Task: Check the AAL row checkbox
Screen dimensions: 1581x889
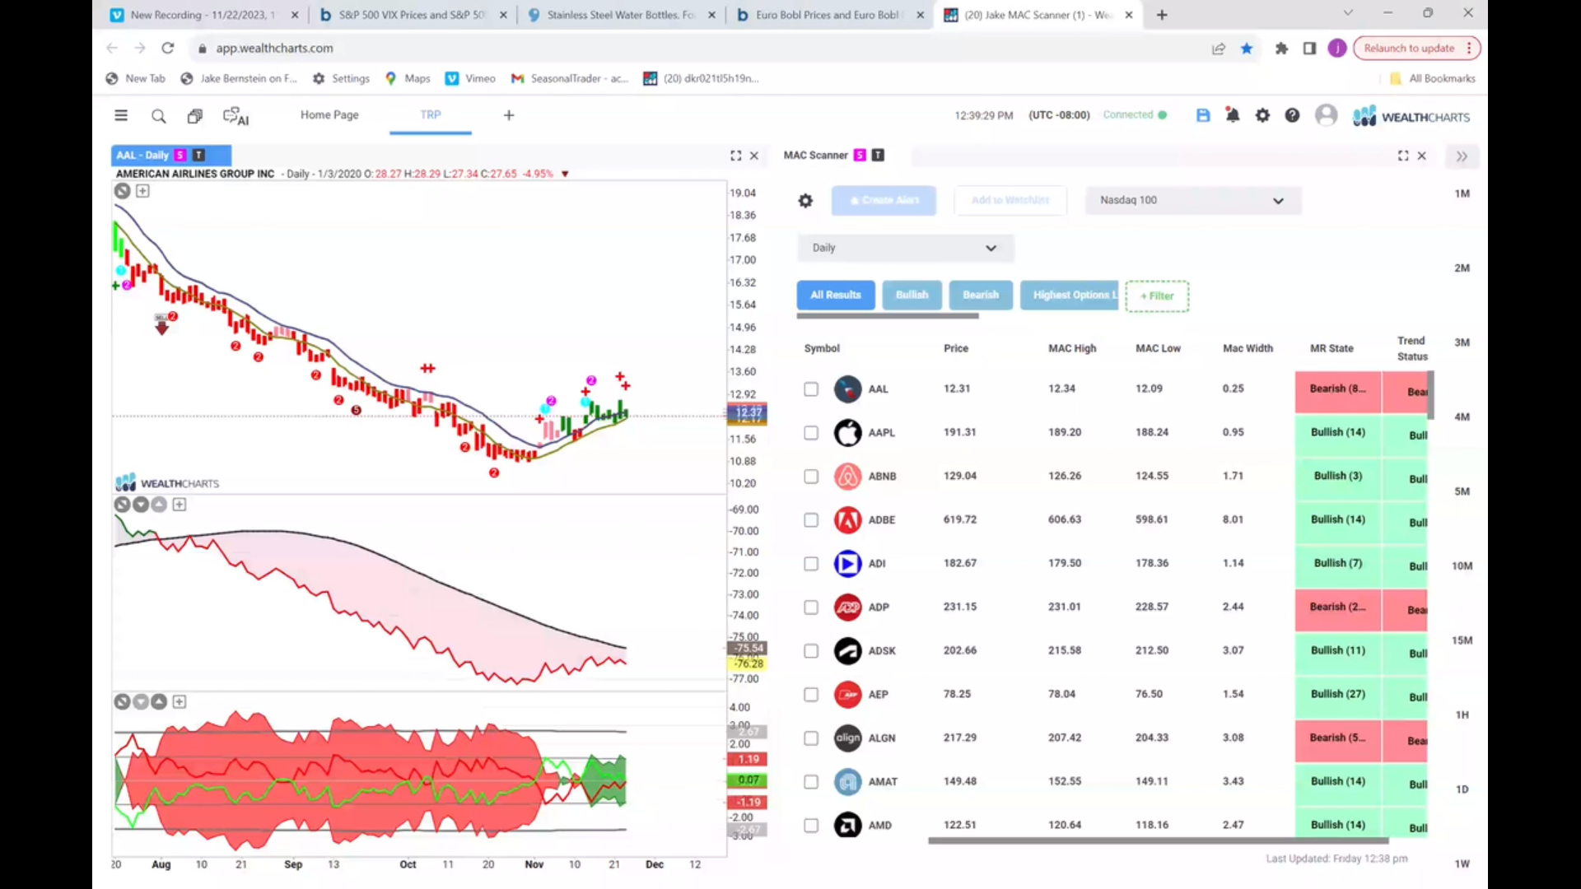Action: (x=811, y=389)
